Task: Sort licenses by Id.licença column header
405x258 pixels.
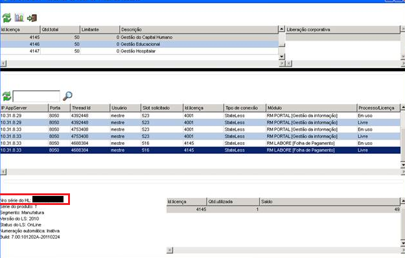Action: [x=20, y=29]
